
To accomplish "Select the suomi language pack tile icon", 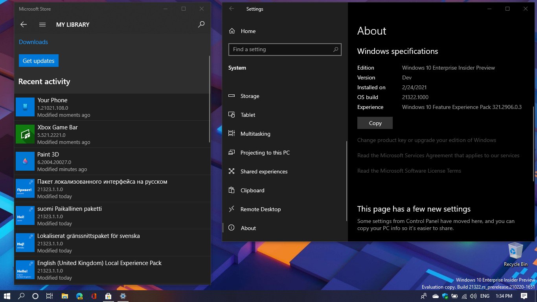I will (25, 215).
